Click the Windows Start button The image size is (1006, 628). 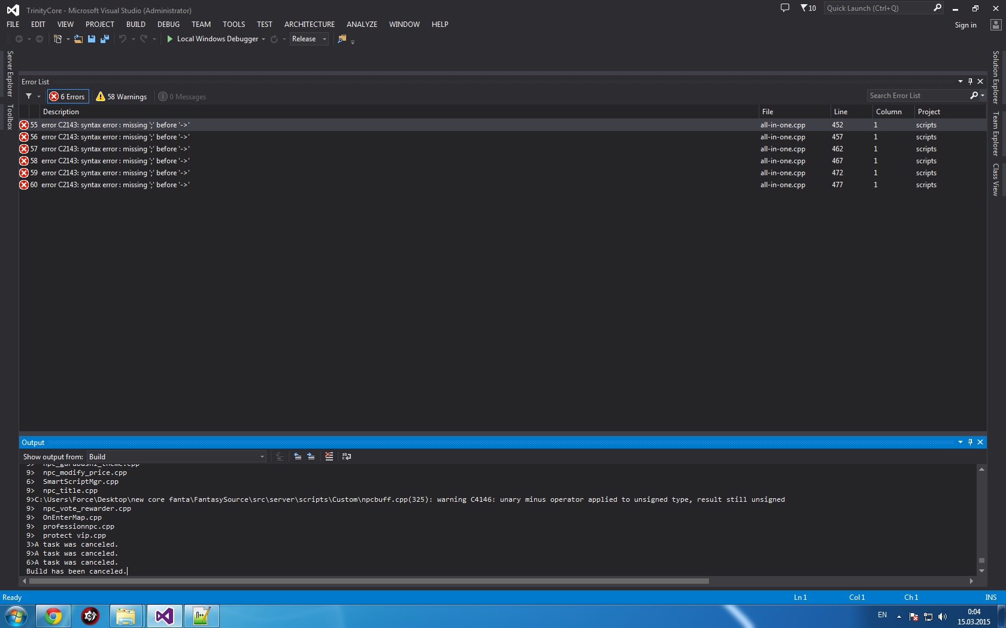click(x=16, y=615)
